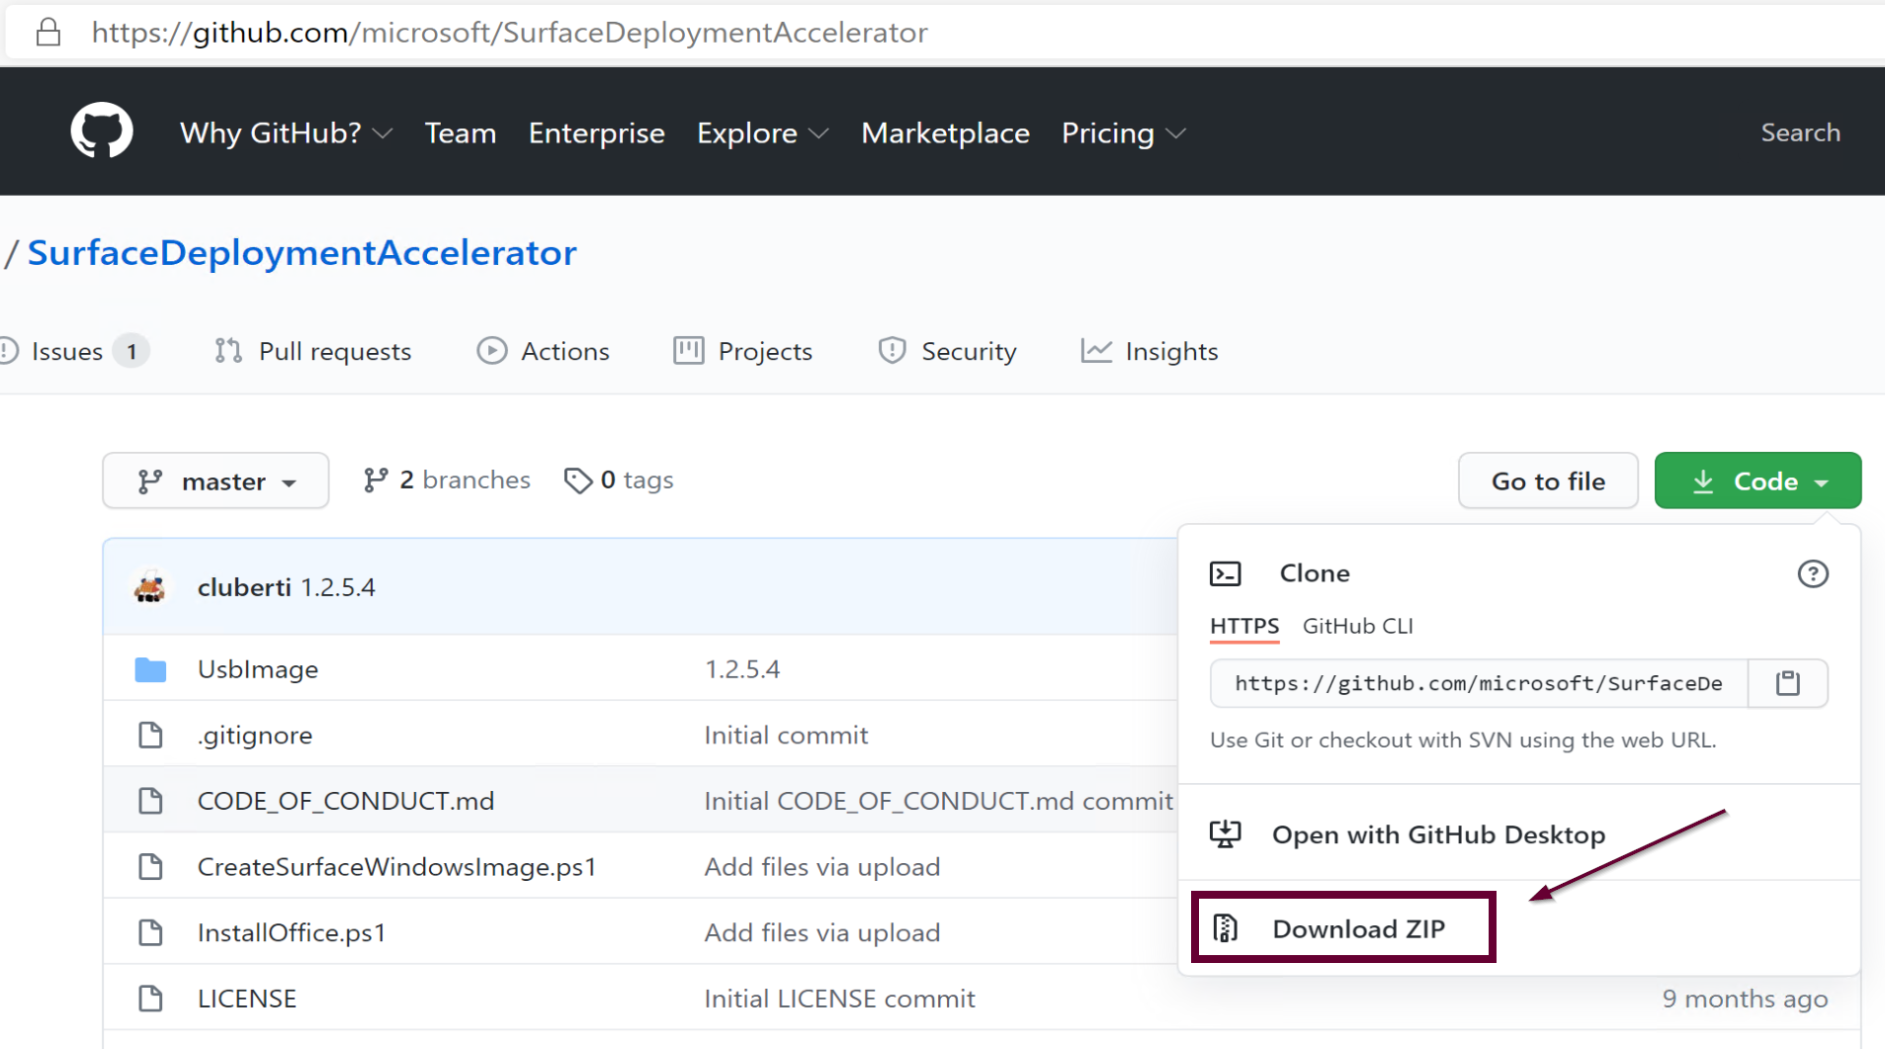Collapse the green Code dropdown button
The width and height of the screenshot is (1885, 1049).
click(x=1757, y=481)
